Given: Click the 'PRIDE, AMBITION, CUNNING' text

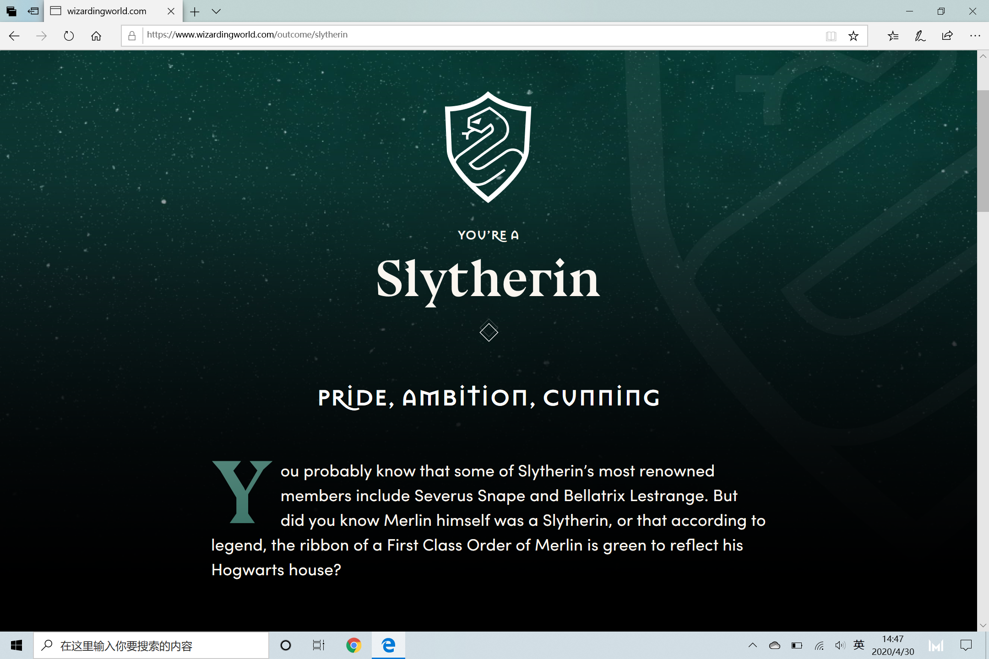Looking at the screenshot, I should 489,397.
